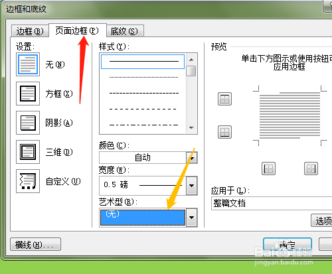Select the 方框 (Box) border setting icon
The height and width of the screenshot is (274, 332).
(x=28, y=94)
